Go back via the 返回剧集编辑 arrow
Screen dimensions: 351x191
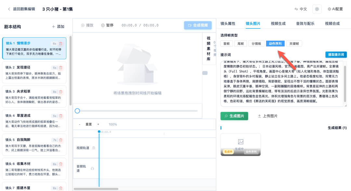(x=9, y=9)
